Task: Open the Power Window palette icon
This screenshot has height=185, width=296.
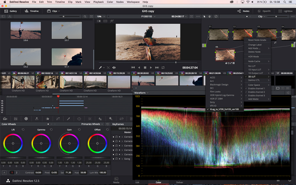Action: 79,119
